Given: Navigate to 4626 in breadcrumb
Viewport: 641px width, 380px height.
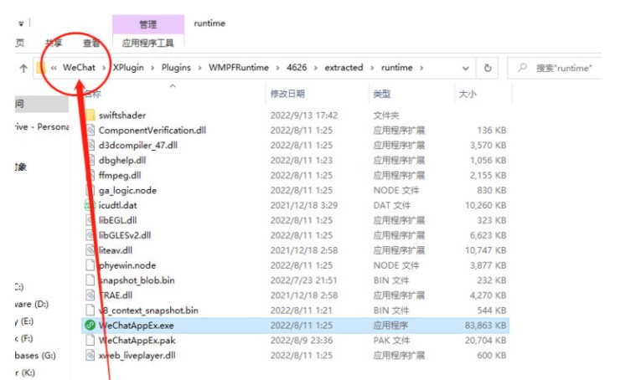Looking at the screenshot, I should 297,67.
